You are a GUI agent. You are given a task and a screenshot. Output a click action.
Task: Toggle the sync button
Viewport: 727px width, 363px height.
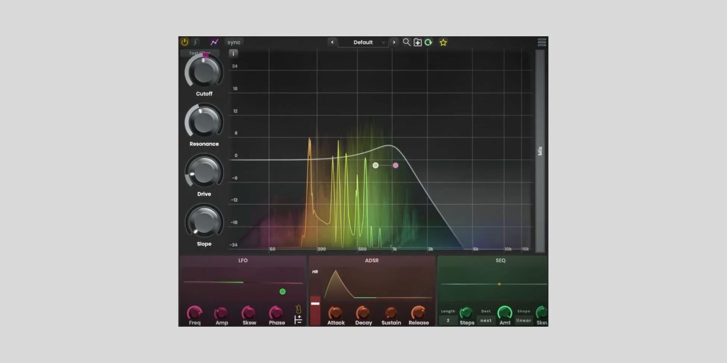(234, 43)
